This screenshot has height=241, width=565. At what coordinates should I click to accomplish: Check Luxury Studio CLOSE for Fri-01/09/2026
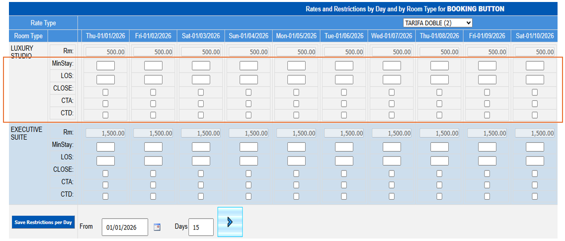[x=487, y=92]
